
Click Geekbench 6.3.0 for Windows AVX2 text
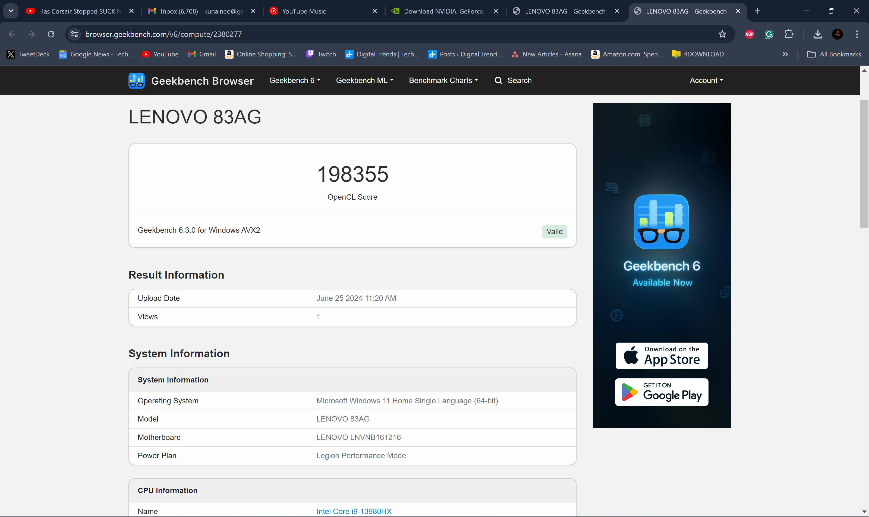pyautogui.click(x=199, y=230)
